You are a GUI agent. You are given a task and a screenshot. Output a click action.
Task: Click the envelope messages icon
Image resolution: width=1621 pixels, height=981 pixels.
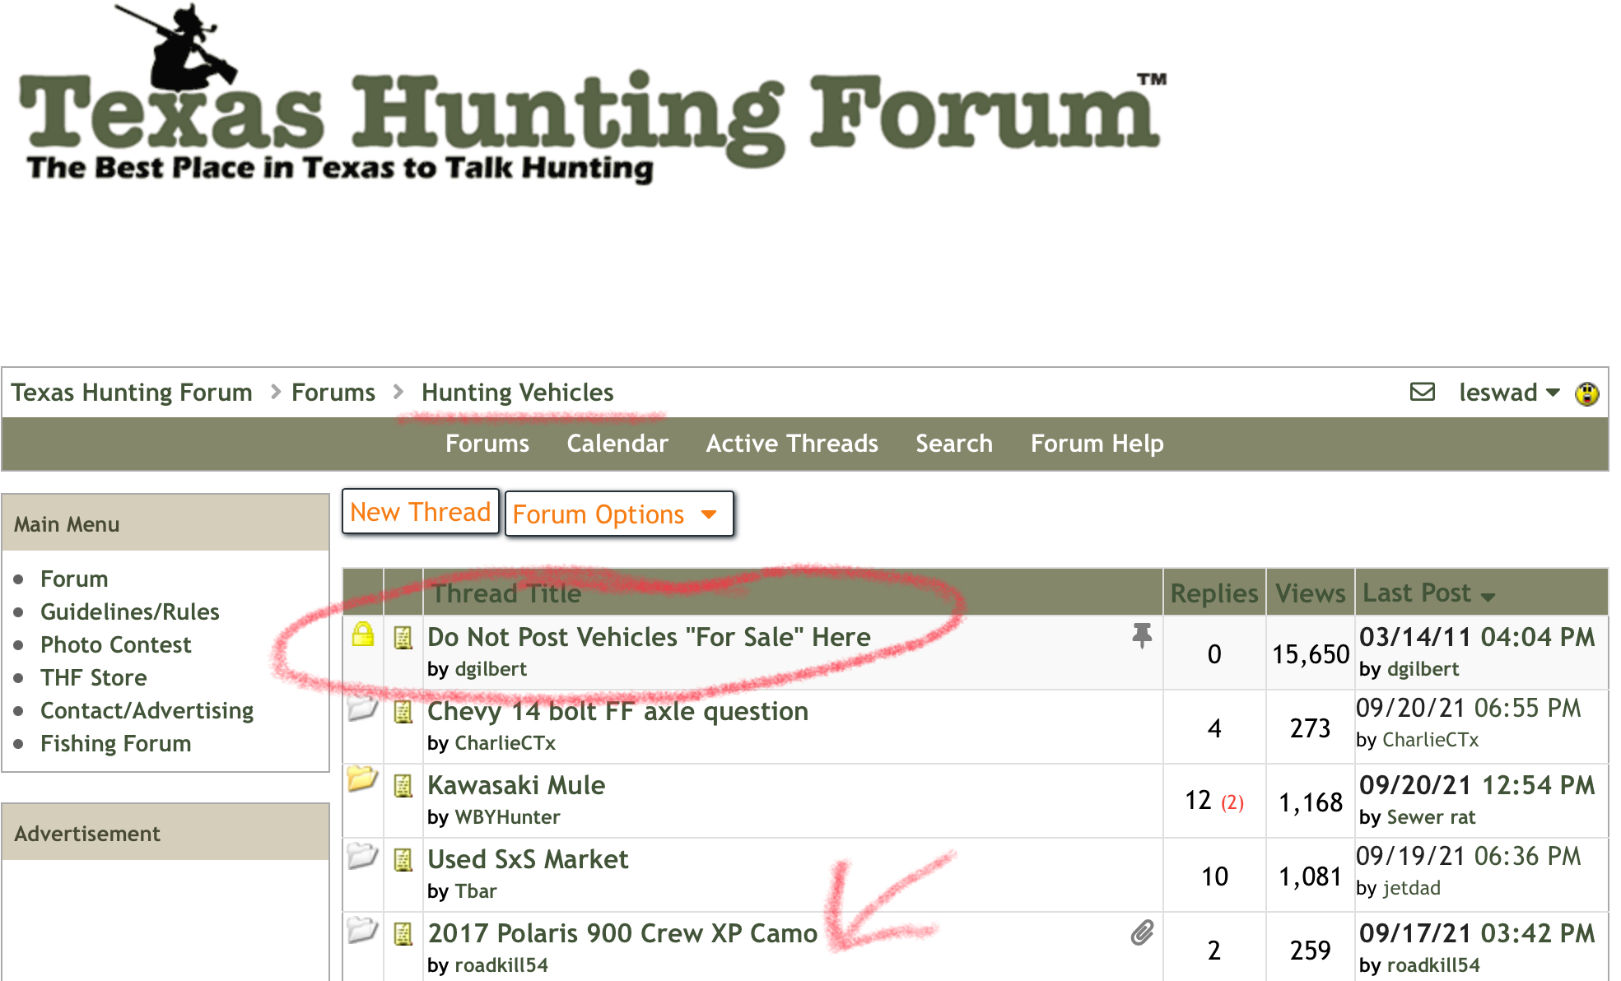coord(1422,392)
